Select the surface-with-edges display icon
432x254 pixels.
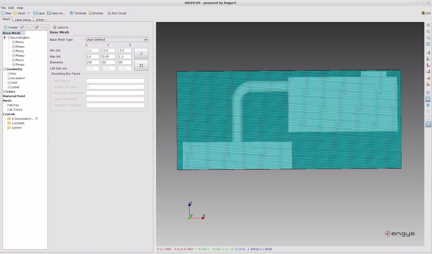[428, 105]
